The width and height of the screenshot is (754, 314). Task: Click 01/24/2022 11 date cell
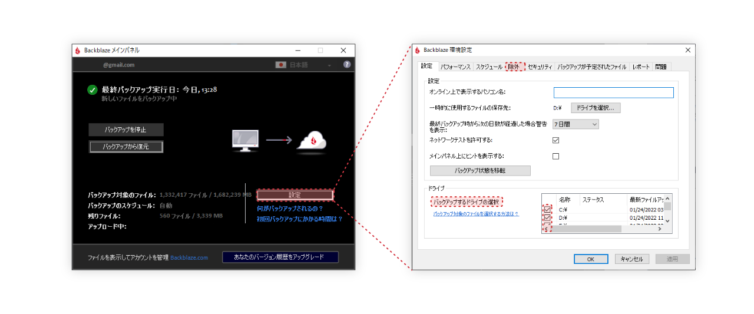click(646, 217)
